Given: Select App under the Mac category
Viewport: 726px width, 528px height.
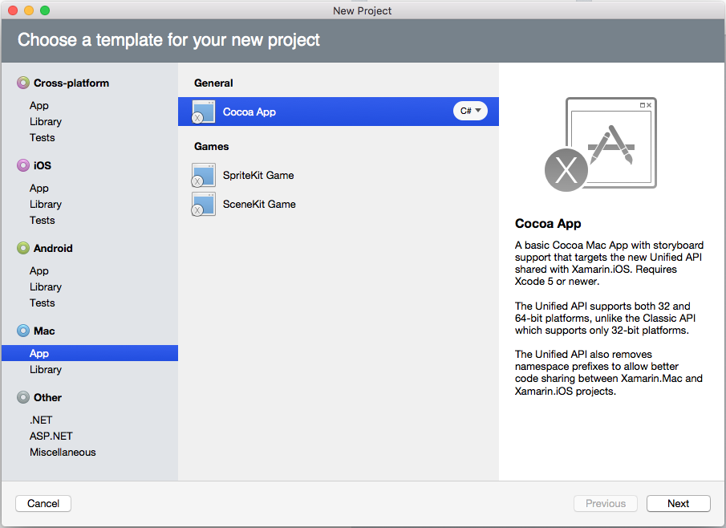Looking at the screenshot, I should (39, 353).
